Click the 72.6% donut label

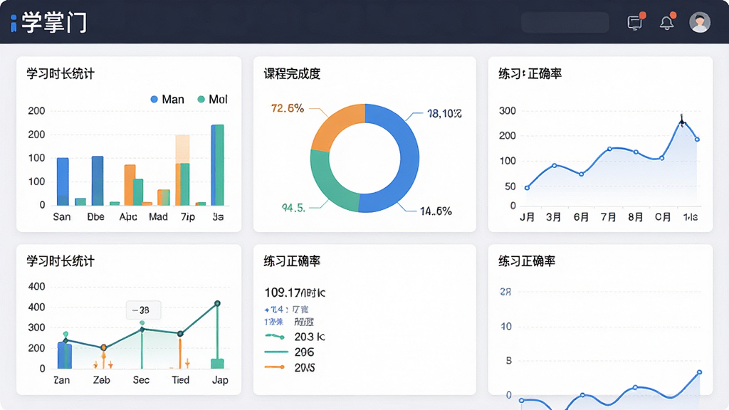tap(288, 108)
